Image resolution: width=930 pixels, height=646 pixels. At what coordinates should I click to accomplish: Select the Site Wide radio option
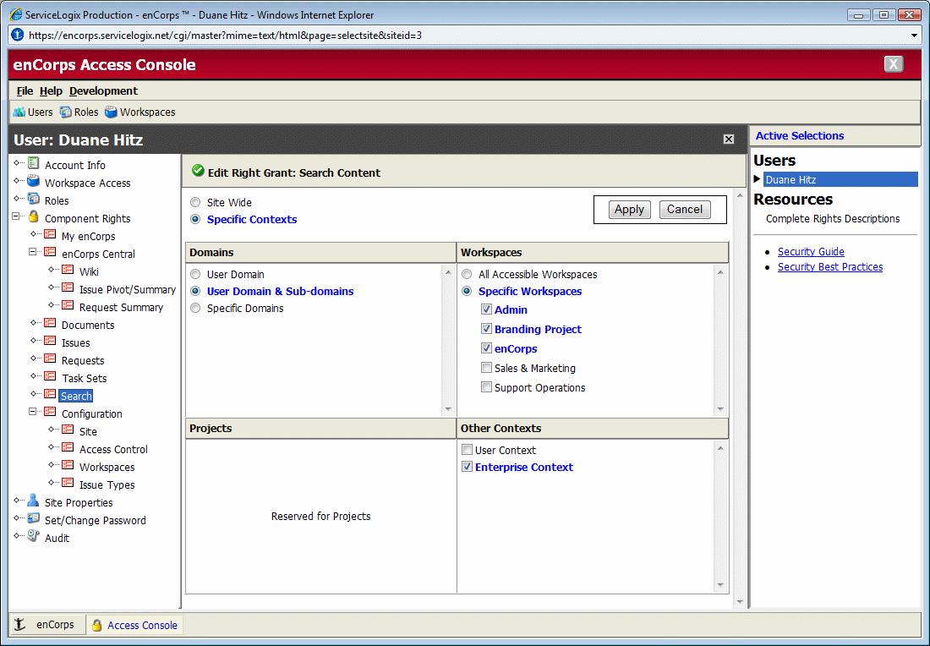(x=195, y=202)
